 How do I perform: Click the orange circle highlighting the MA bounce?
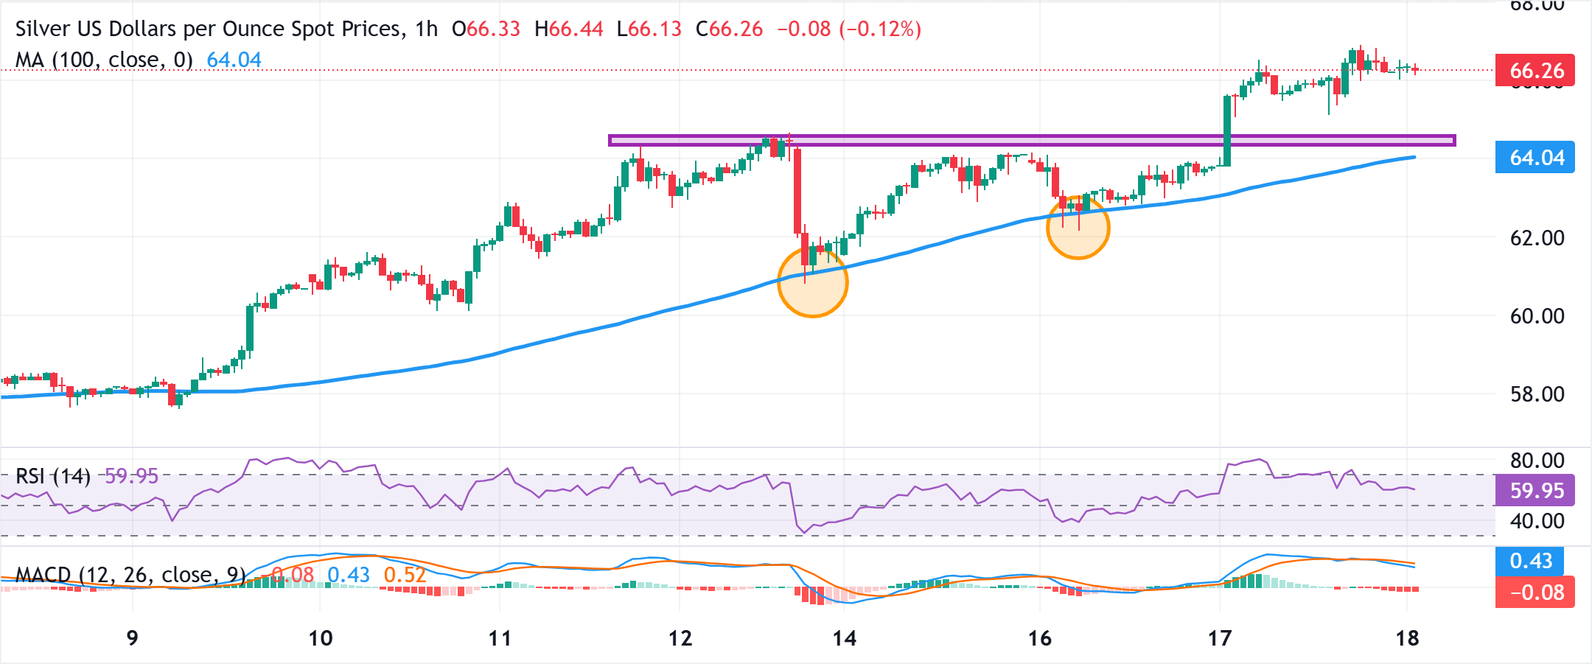[812, 282]
